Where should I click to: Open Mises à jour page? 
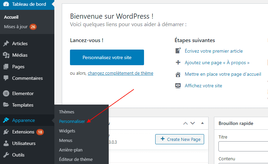click(x=16, y=26)
